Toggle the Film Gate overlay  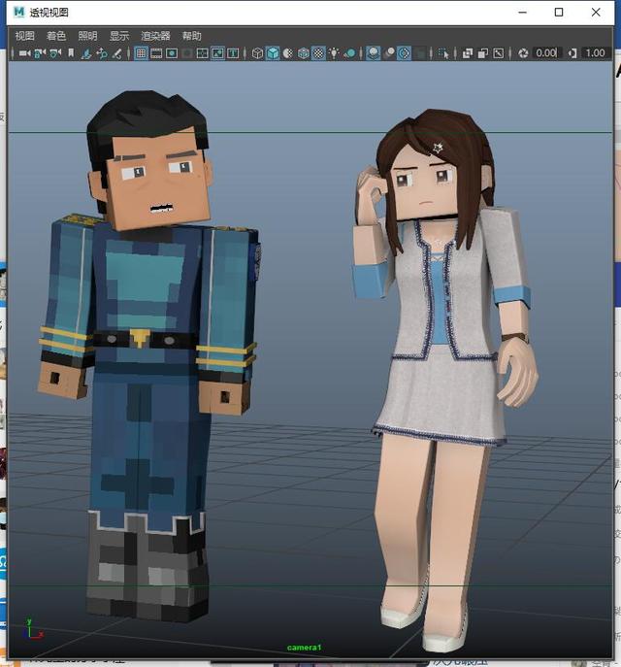156,53
